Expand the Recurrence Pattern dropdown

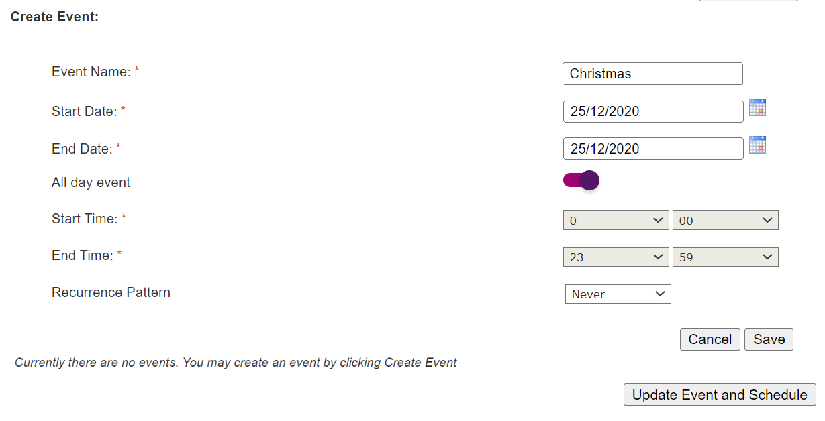[x=618, y=294]
